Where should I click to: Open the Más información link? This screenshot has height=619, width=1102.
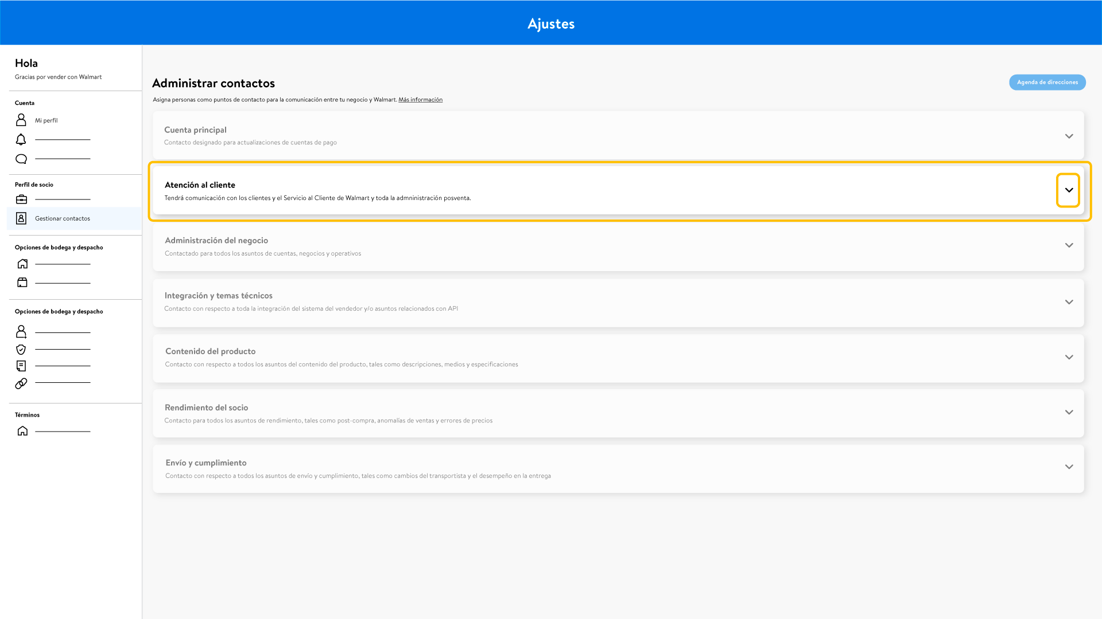click(420, 100)
